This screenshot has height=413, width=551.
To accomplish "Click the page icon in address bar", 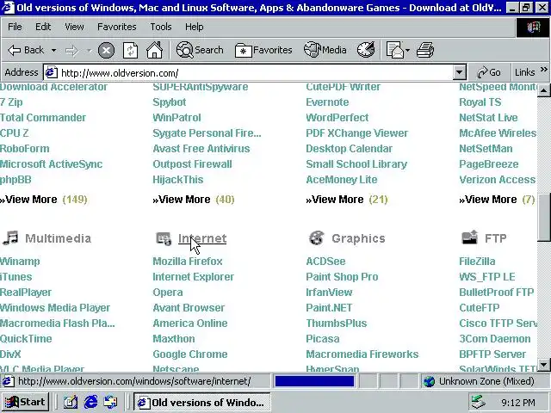I will click(51, 72).
